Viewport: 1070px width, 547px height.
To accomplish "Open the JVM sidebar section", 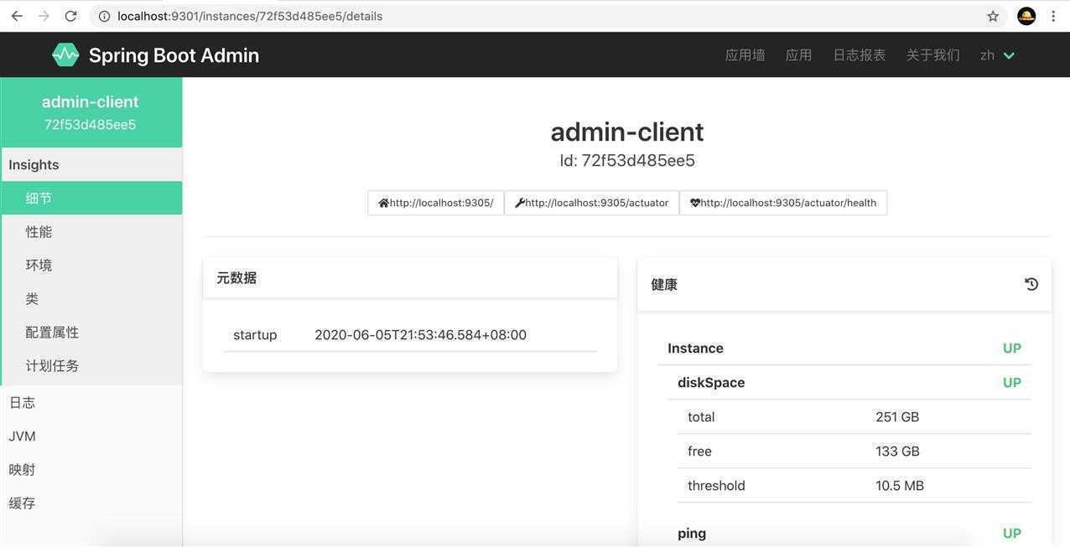I will coord(91,436).
